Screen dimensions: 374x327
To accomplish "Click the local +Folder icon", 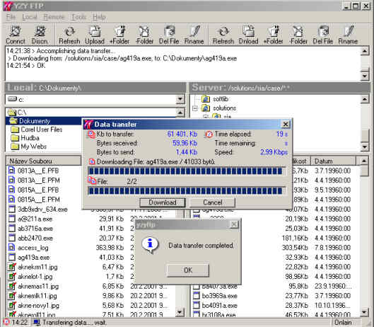I will (119, 35).
